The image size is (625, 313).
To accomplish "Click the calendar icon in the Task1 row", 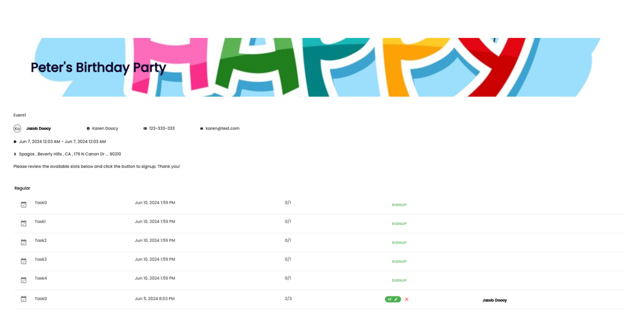I will 24,223.
